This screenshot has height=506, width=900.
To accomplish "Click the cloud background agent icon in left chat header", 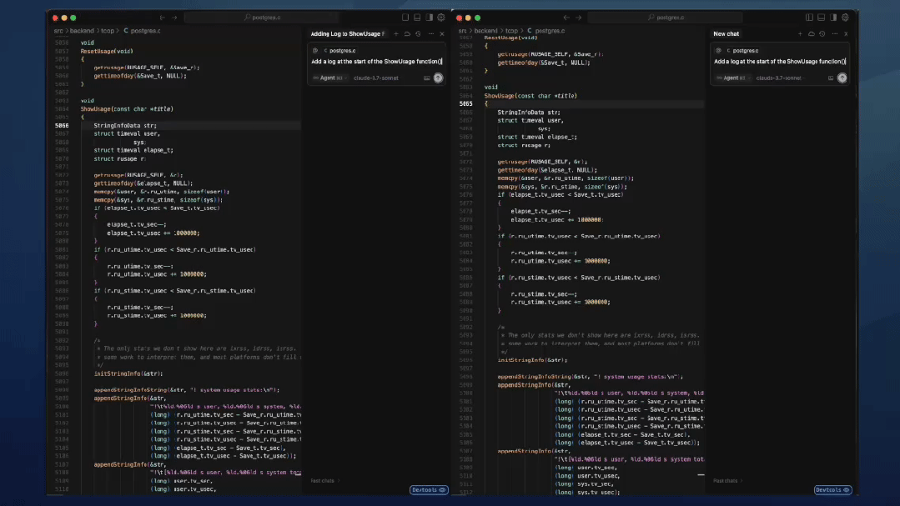I will 407,34.
